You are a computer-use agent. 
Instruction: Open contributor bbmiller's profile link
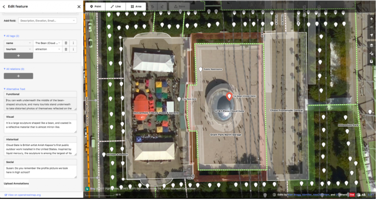307,195
